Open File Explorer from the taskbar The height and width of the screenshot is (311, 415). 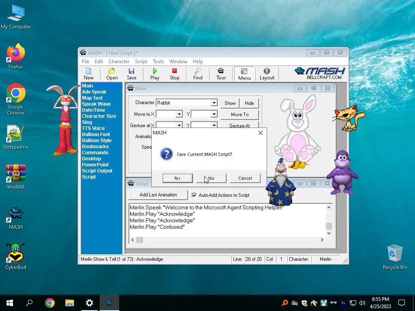[x=70, y=303]
